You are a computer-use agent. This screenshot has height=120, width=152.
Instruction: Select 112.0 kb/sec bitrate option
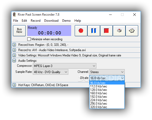point(107,86)
